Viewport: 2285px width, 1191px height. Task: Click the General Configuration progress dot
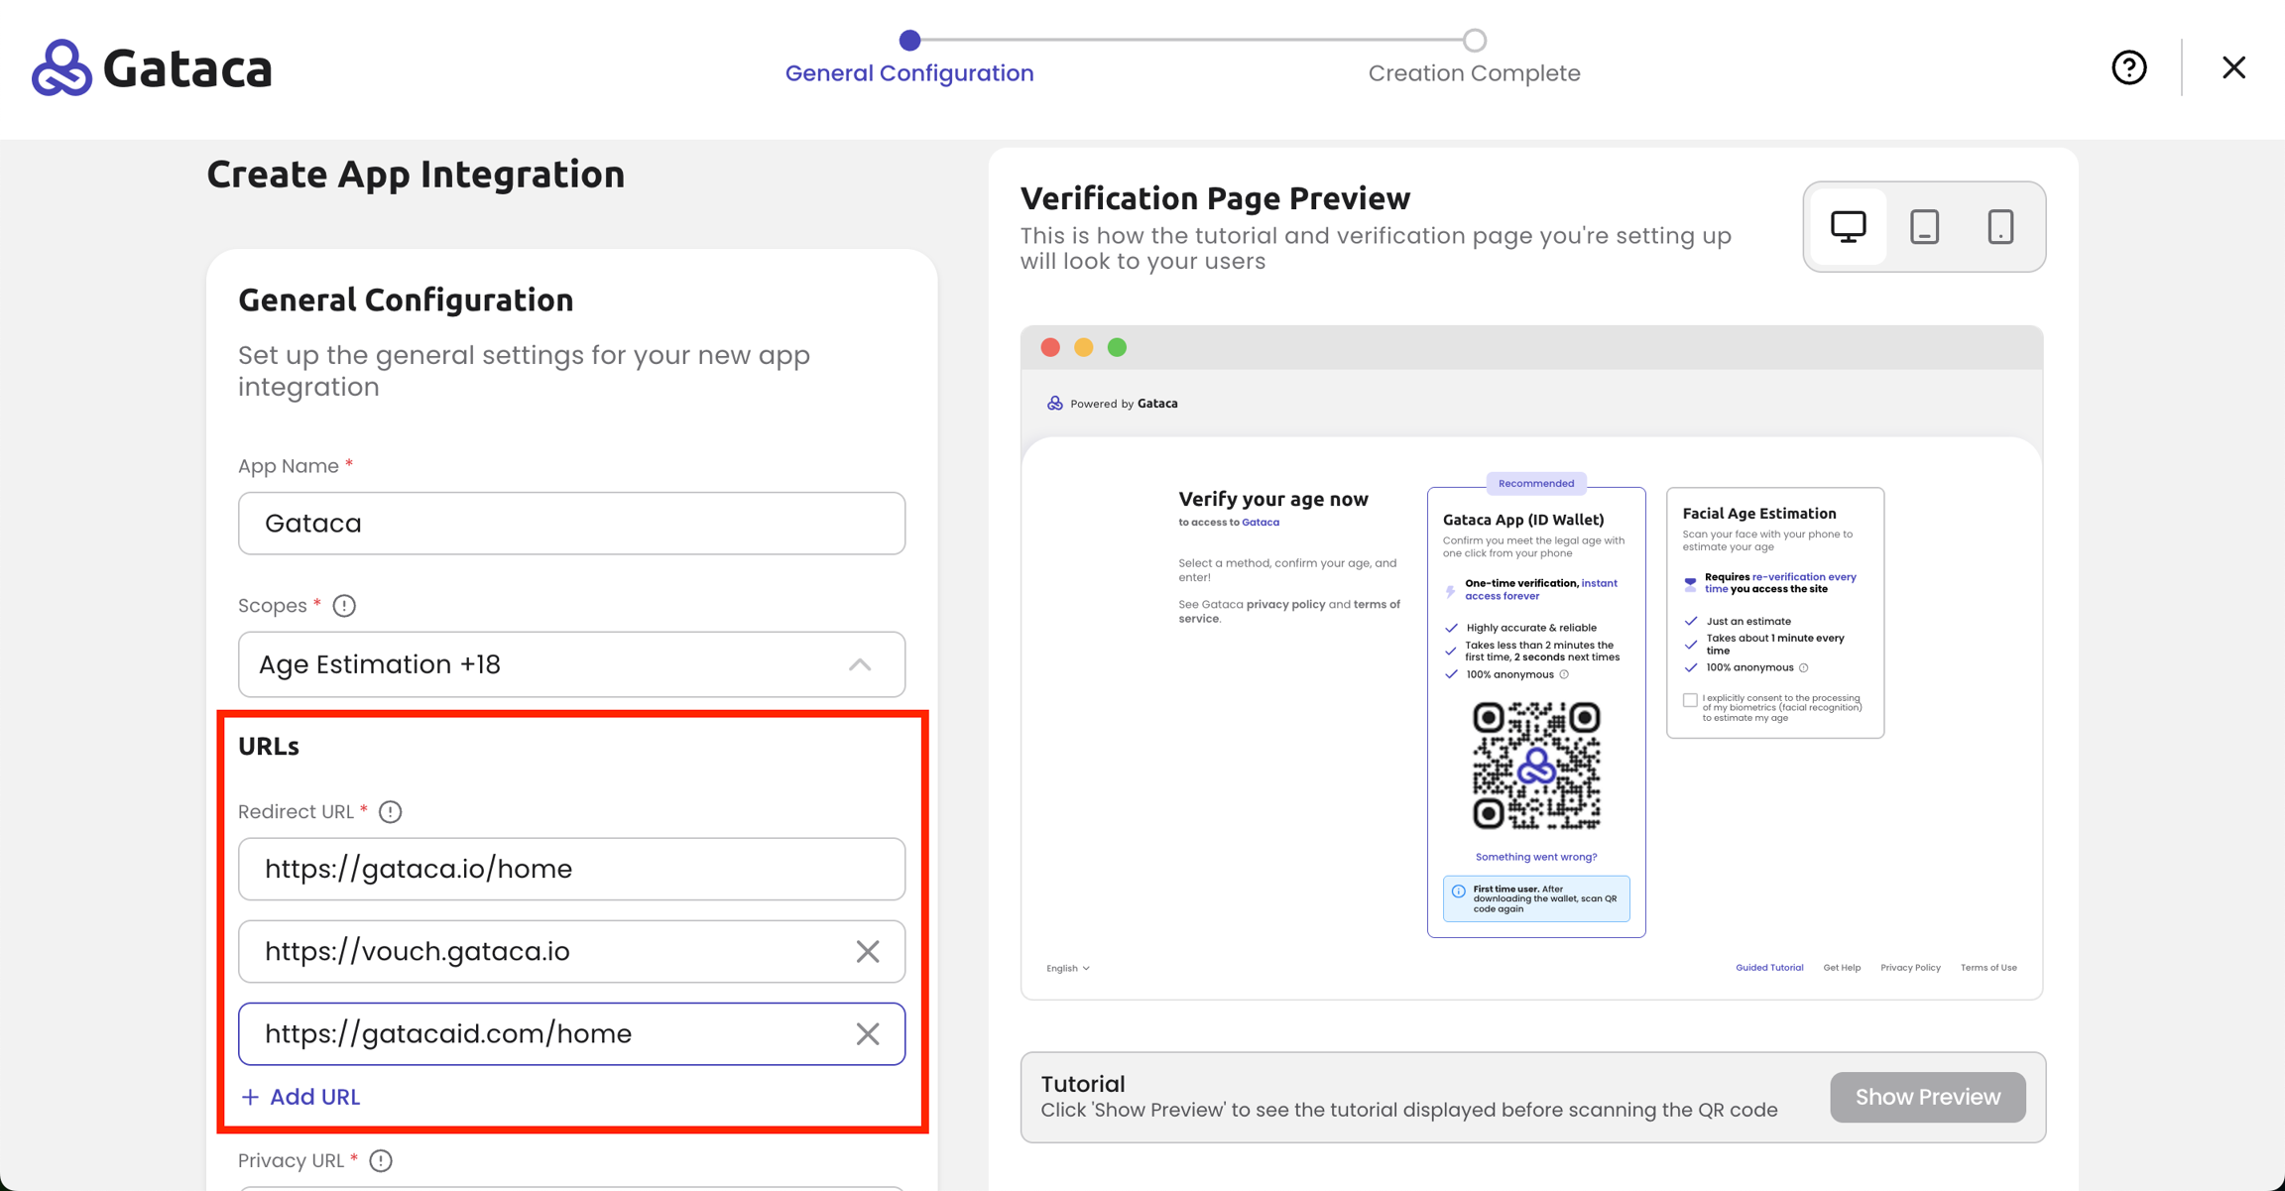pyautogui.click(x=909, y=40)
